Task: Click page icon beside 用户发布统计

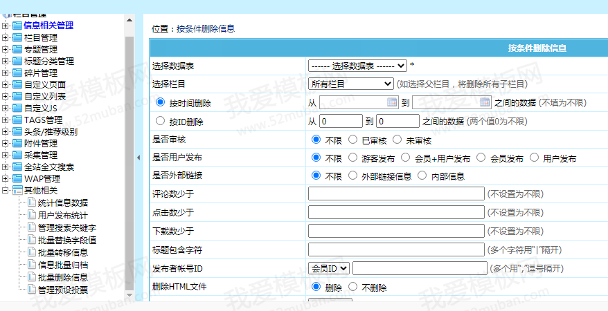Action: tap(32, 215)
